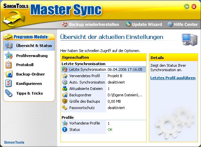Click the Status label in Profile section

tap(75, 130)
